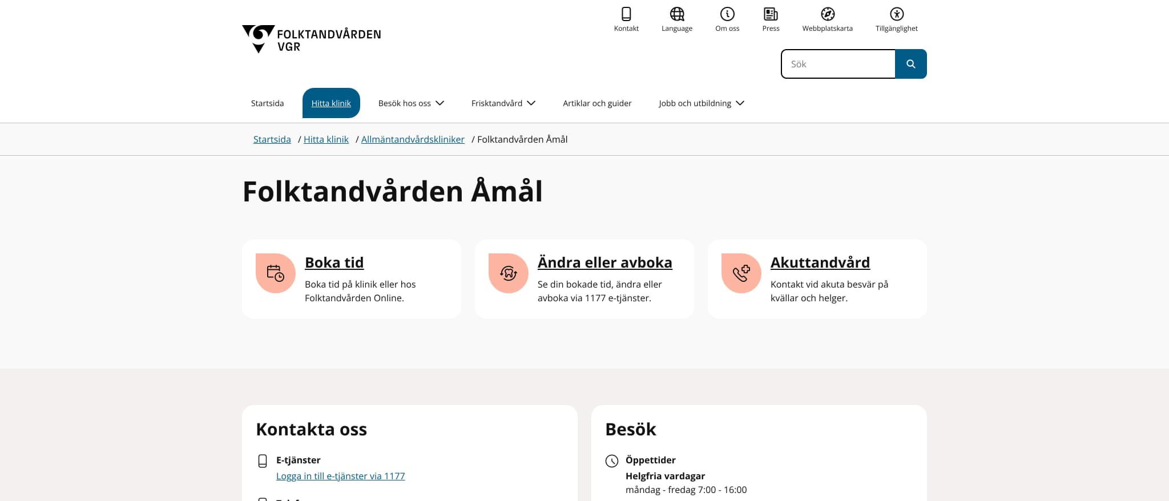Click the Öppettider clock icon
Screen dimensions: 1169x501
(612, 461)
